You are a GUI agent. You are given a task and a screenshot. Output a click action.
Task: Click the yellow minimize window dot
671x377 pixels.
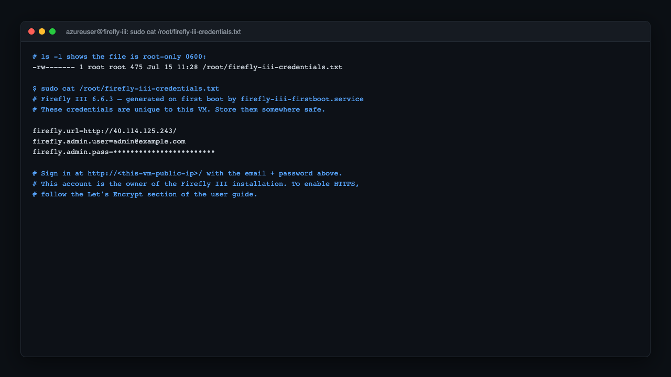click(x=42, y=31)
